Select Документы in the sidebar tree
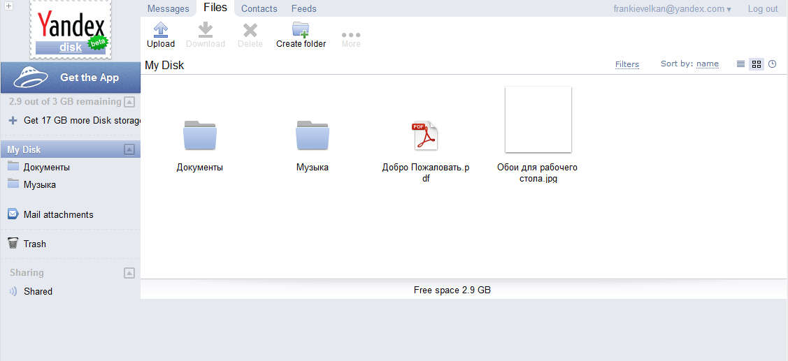Image resolution: width=788 pixels, height=361 pixels. (x=47, y=167)
